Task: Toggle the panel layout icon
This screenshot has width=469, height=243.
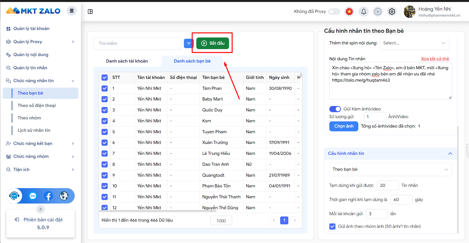Action: [x=90, y=11]
